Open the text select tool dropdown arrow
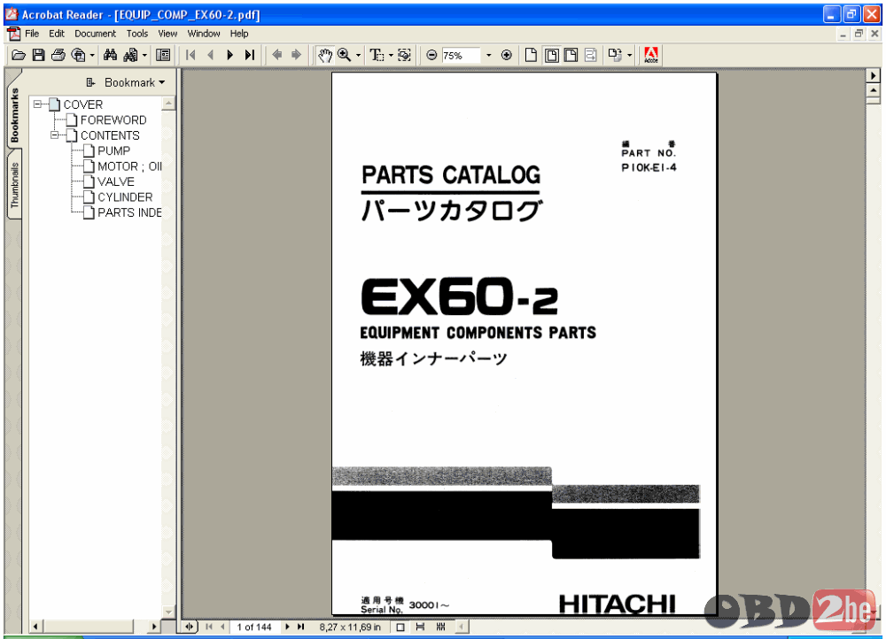This screenshot has height=639, width=886. [x=391, y=56]
